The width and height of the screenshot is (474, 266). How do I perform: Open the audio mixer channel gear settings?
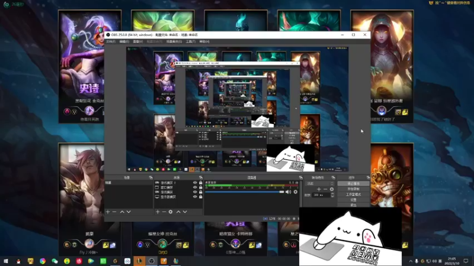[x=295, y=192]
